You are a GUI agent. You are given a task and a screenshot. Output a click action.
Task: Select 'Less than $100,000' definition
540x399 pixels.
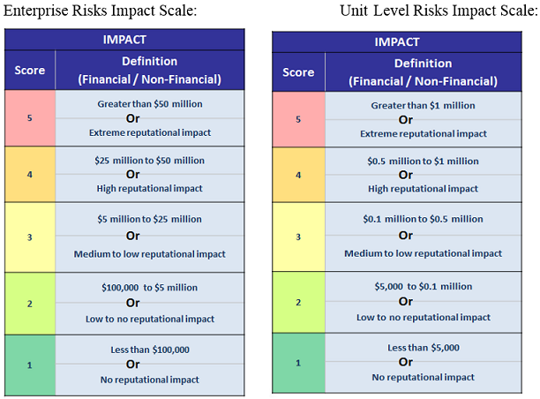pyautogui.click(x=150, y=350)
